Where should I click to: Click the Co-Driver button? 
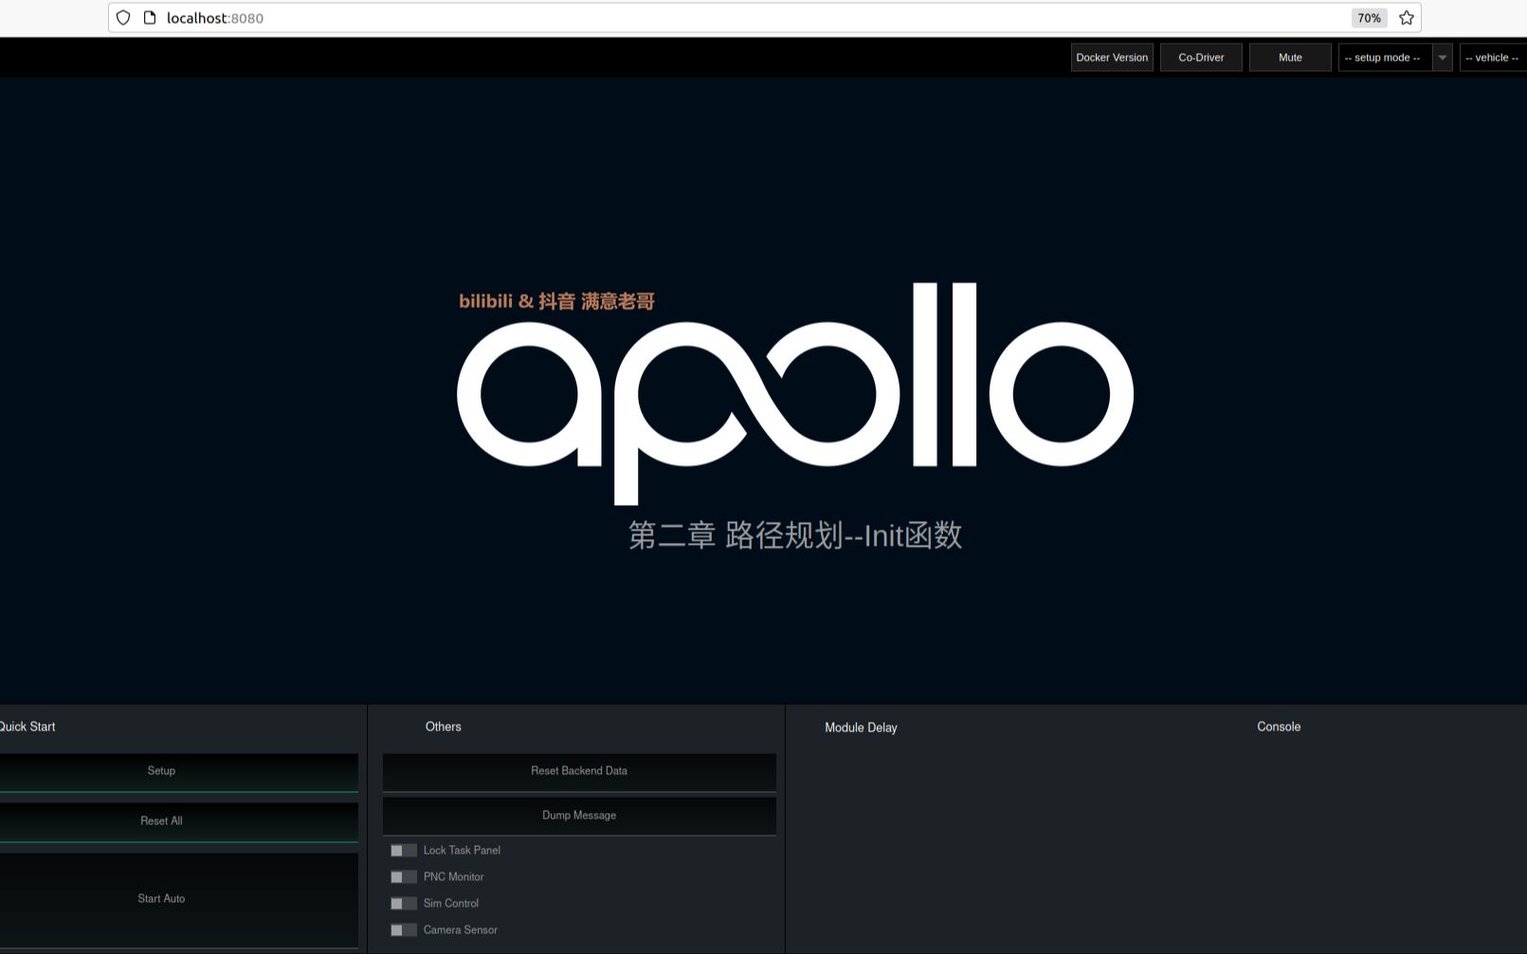[1201, 58]
